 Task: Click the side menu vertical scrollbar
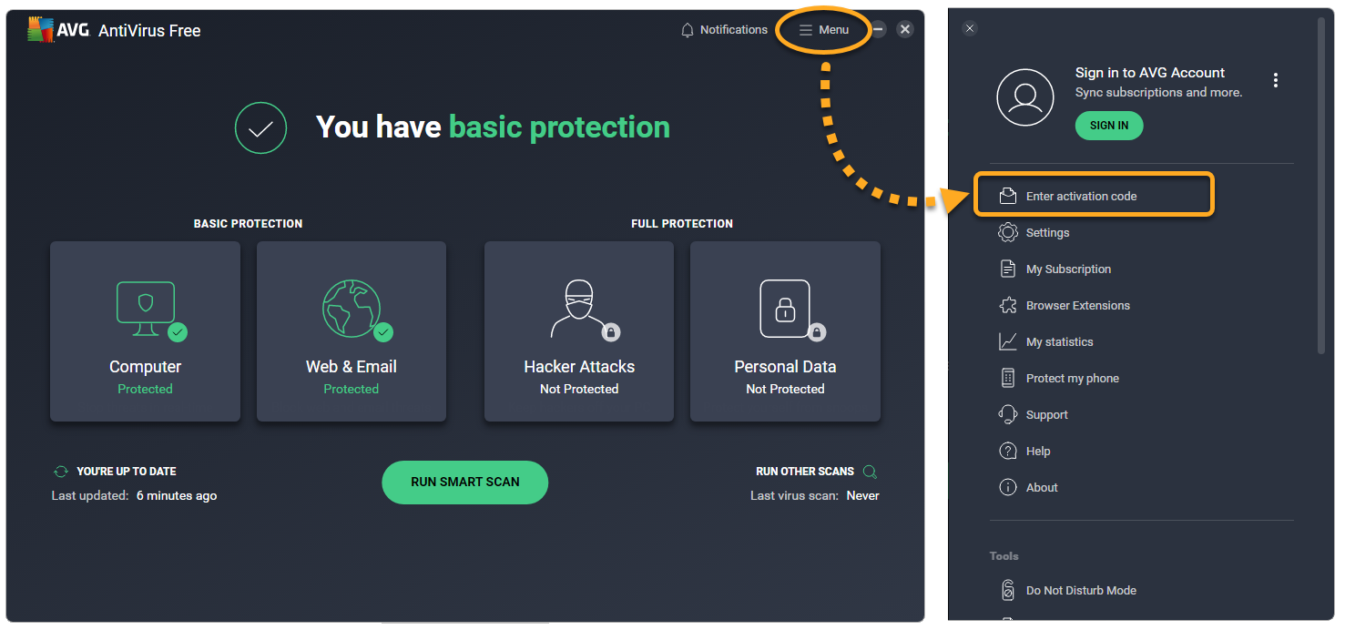1321,182
